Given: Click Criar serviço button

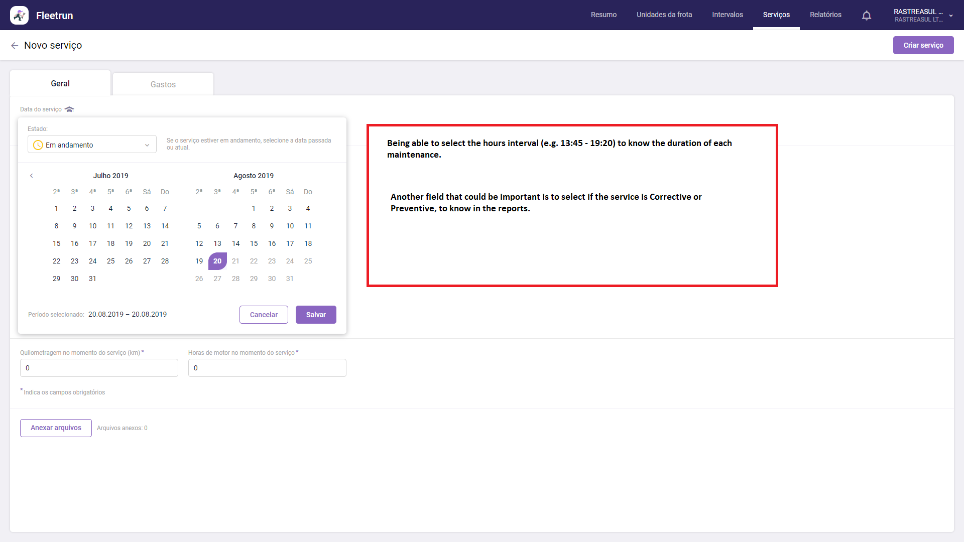Looking at the screenshot, I should 923,45.
